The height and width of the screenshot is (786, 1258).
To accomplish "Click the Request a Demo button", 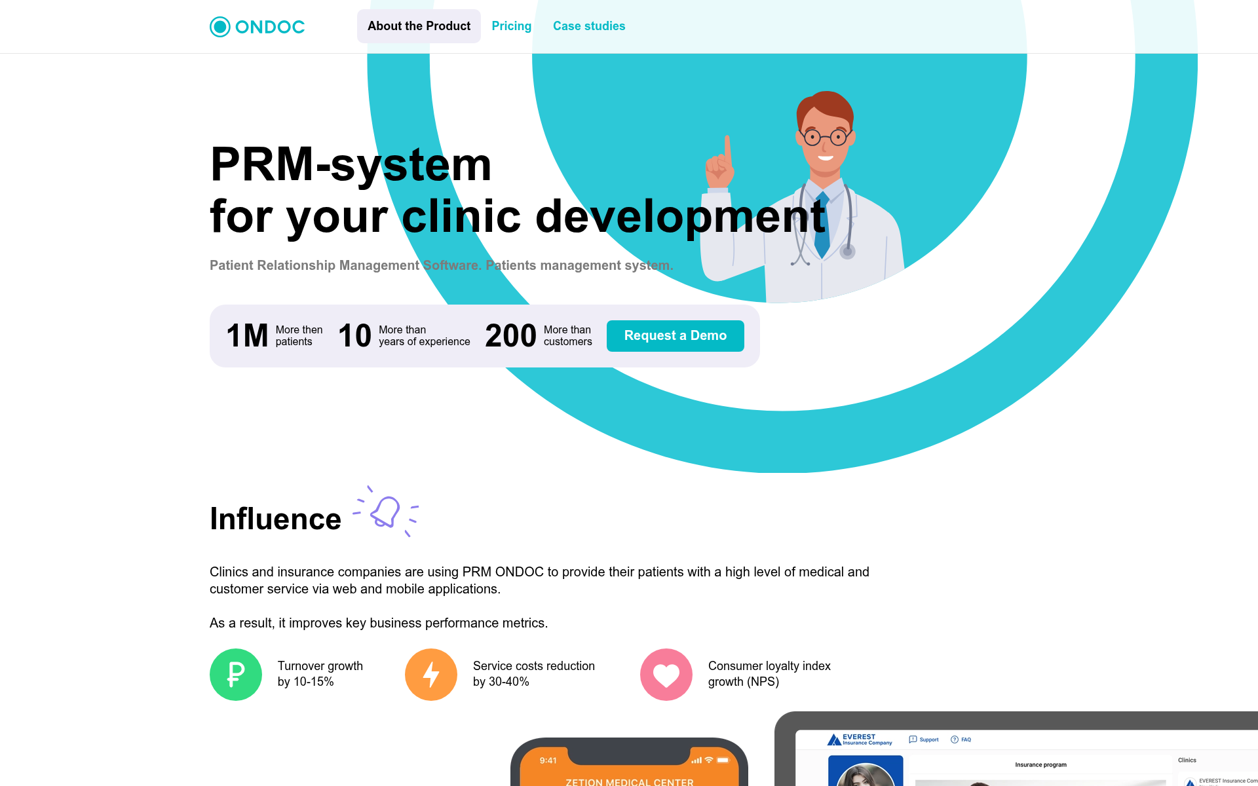I will (675, 335).
